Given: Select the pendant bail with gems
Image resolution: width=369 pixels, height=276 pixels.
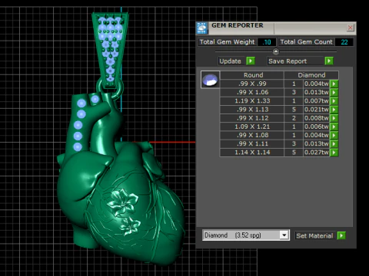Looking at the screenshot, I should 111,50.
